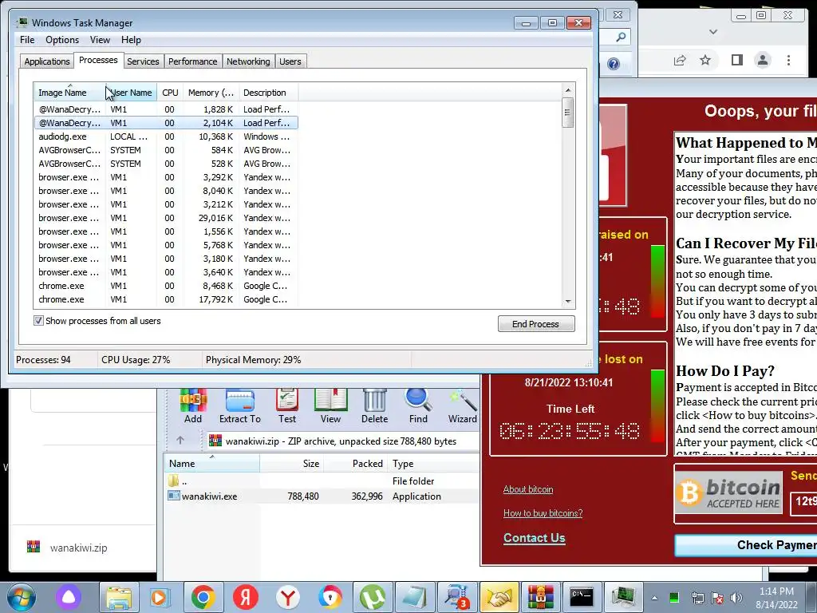Switch to the Networking tab
The image size is (817, 613).
coord(248,61)
